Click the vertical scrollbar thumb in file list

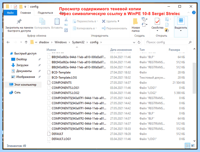(194, 78)
